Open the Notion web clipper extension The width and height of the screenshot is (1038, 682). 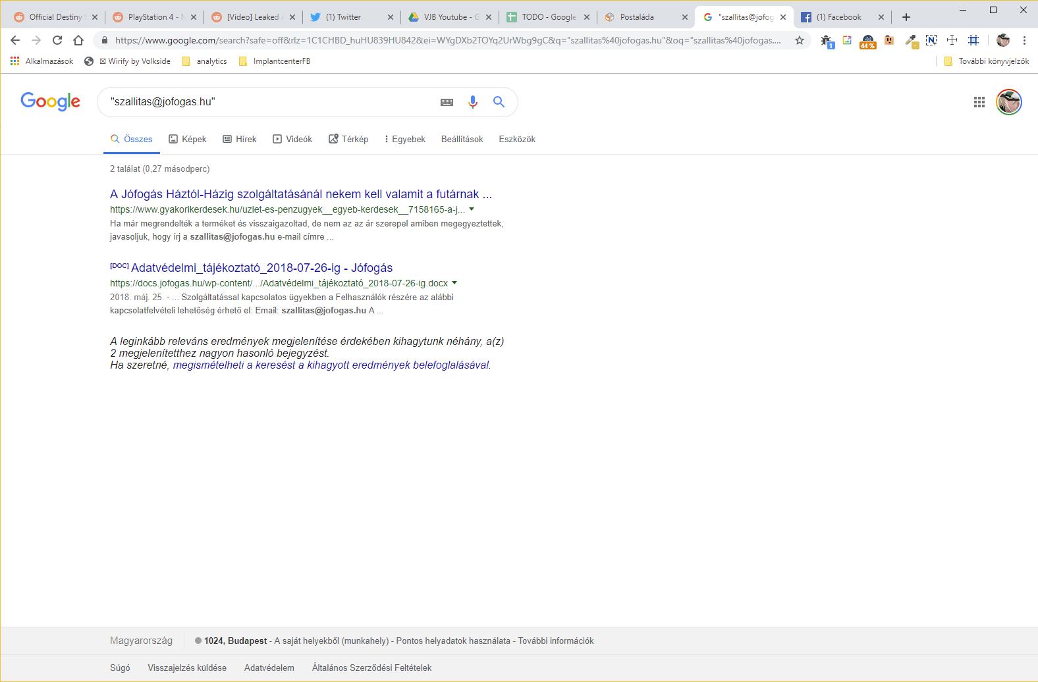931,40
